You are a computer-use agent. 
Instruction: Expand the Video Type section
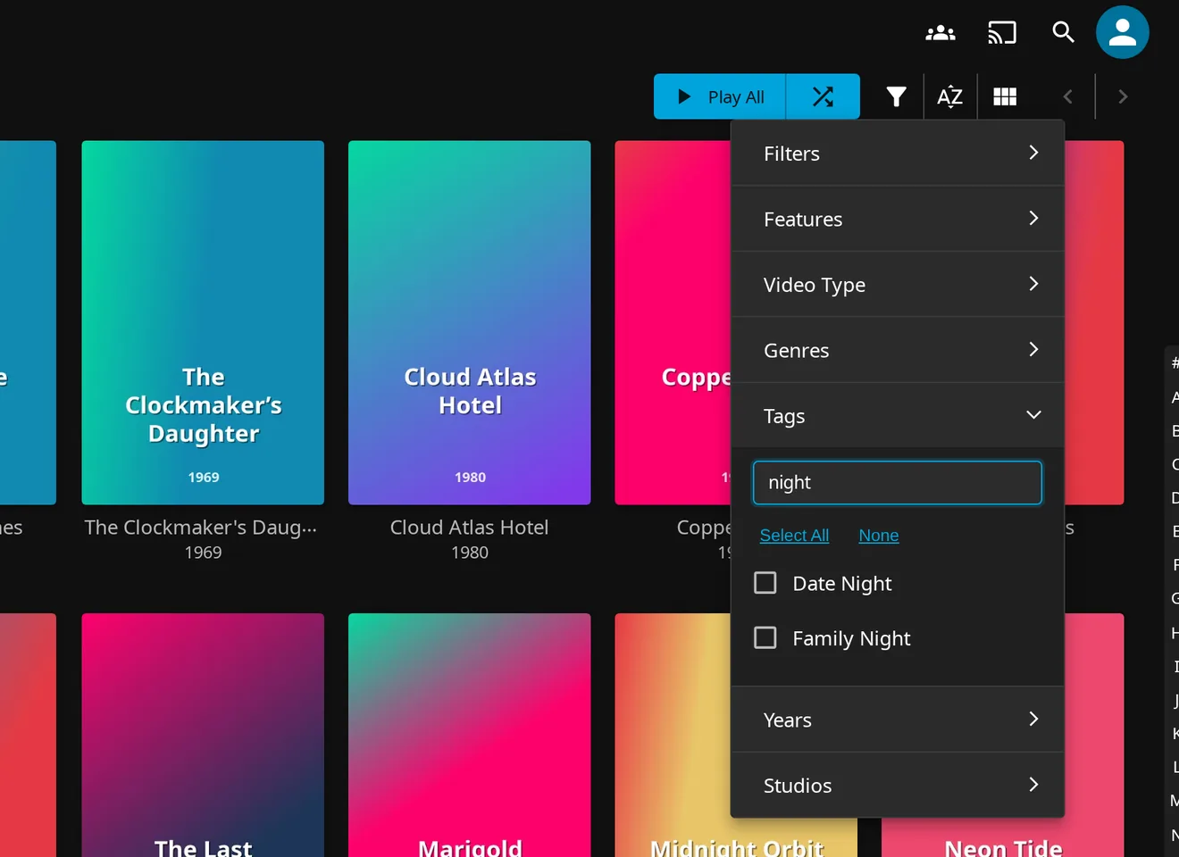[x=898, y=285]
